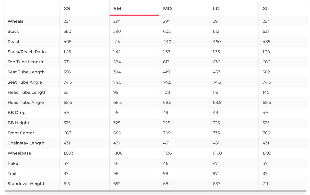This screenshot has height=195, width=310.
Task: Select the XS size column header
Action: (67, 9)
